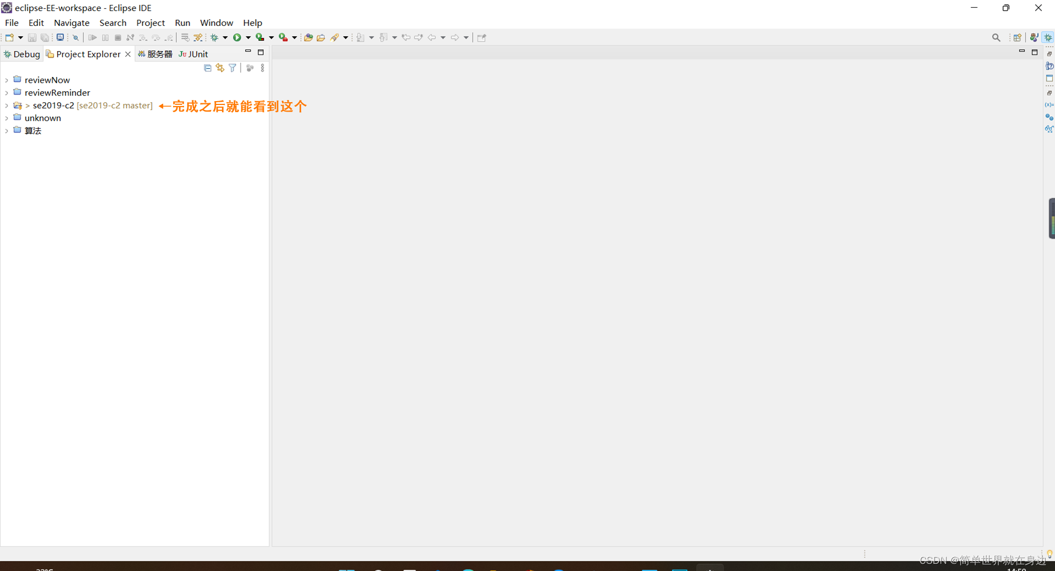The width and height of the screenshot is (1055, 571).
Task: Expand the 算法 folder
Action: [7, 131]
